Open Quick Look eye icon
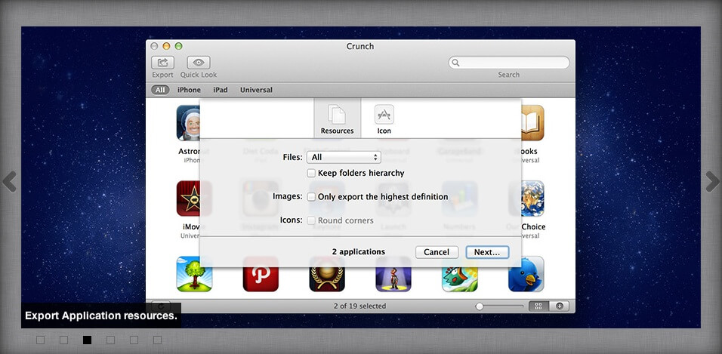The width and height of the screenshot is (722, 354). (199, 63)
